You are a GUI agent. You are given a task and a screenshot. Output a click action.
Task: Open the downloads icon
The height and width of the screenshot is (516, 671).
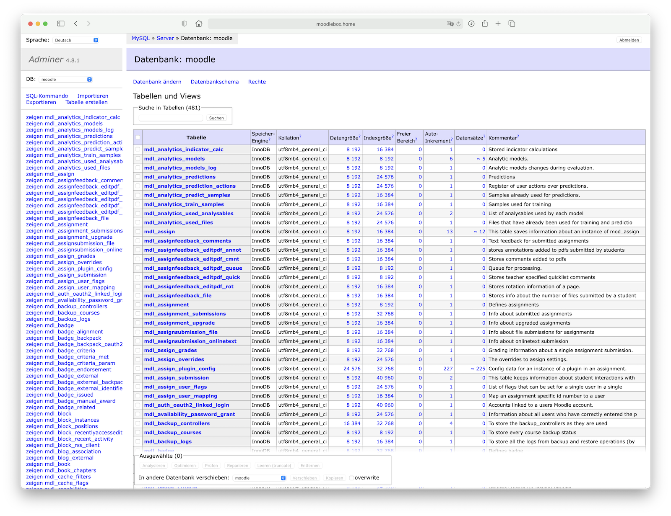[471, 24]
